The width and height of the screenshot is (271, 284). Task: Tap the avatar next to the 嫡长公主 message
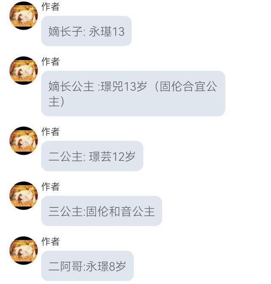click(24, 70)
